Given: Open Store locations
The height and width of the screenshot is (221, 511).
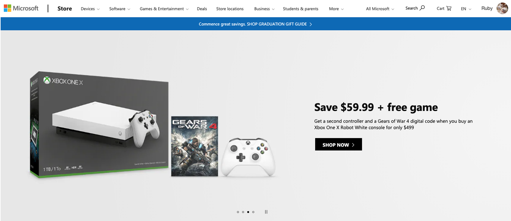Looking at the screenshot, I should 230,9.
